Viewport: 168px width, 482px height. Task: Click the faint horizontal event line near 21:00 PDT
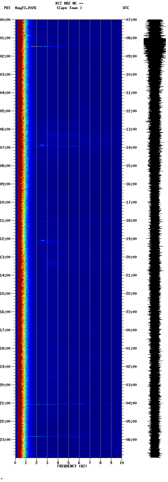[x=73, y=404]
